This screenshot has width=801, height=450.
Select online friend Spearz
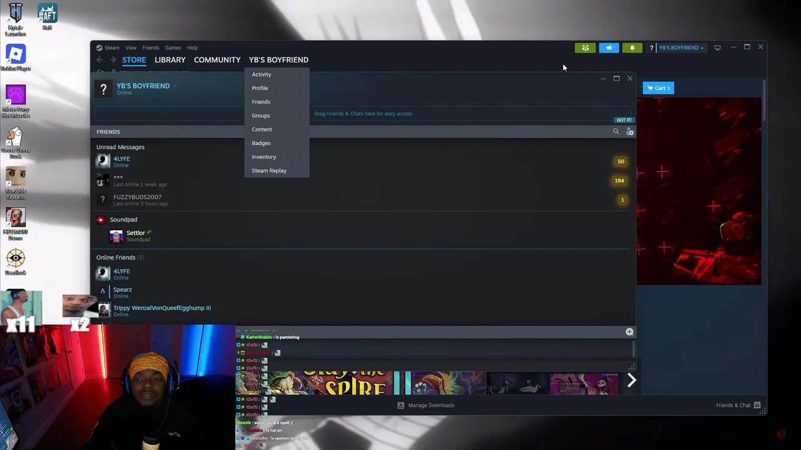pos(363,292)
